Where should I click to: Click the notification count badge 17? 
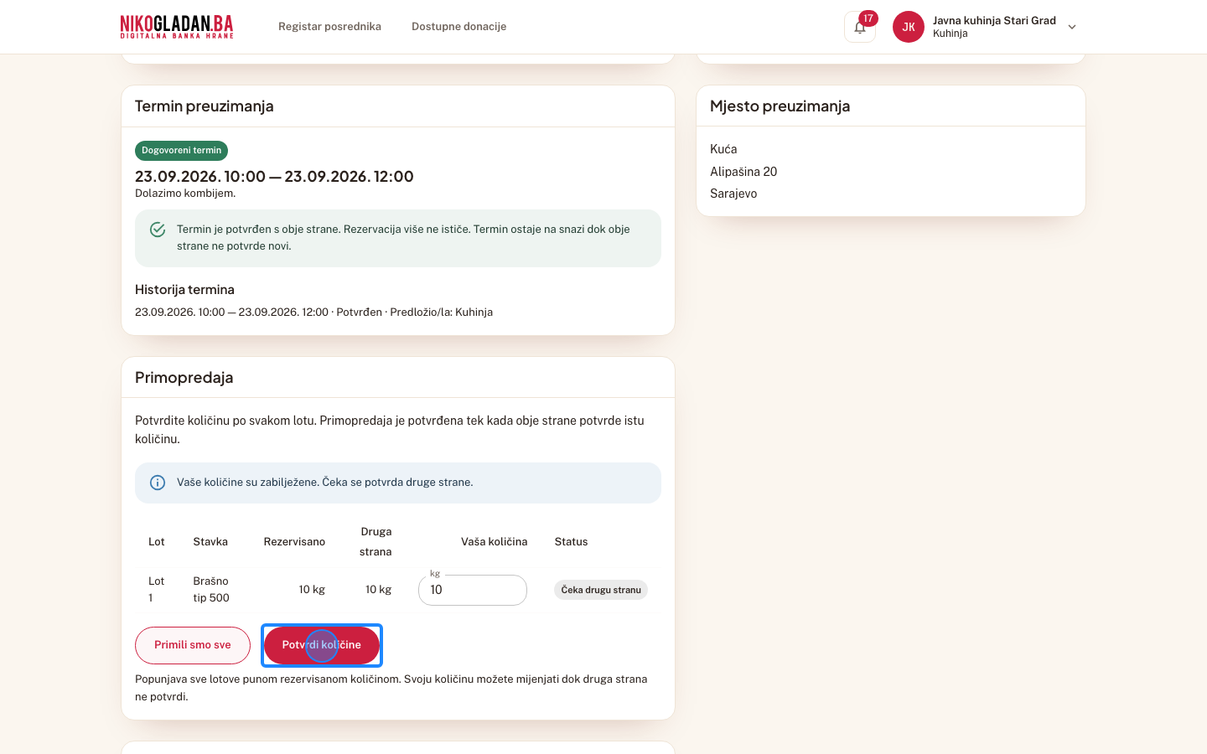(x=868, y=18)
